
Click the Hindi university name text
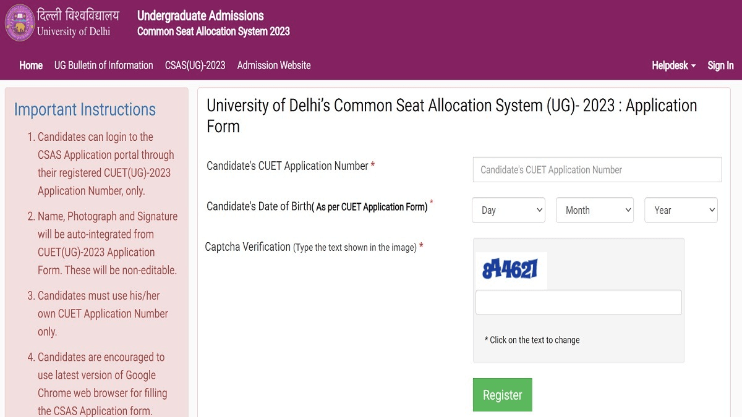[x=78, y=15]
